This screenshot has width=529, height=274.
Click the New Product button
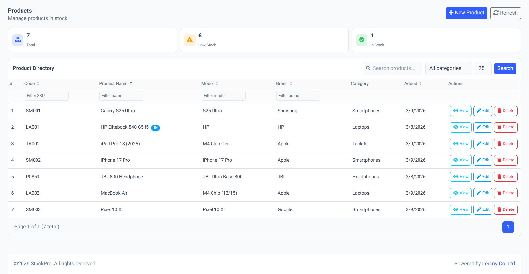[466, 13]
